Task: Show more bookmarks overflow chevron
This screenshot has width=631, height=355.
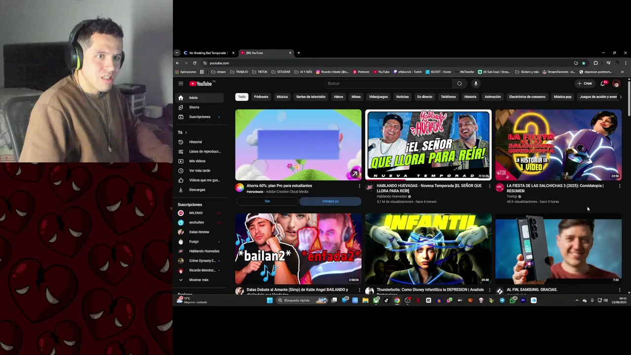Action: pyautogui.click(x=622, y=72)
